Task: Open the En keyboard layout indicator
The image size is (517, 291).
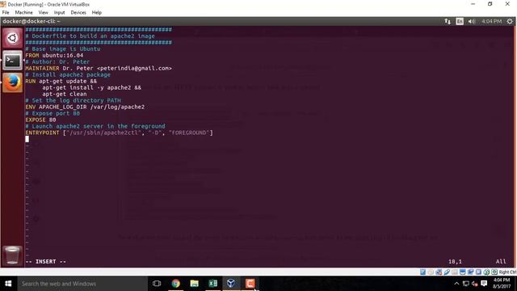Action: [460, 21]
